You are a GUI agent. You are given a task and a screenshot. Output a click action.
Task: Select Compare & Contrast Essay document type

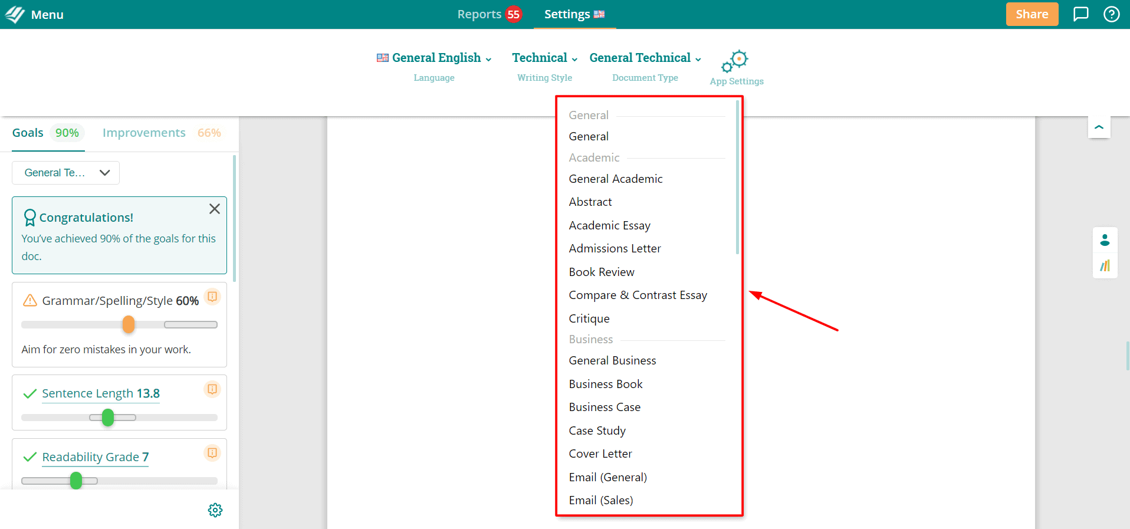pos(638,295)
